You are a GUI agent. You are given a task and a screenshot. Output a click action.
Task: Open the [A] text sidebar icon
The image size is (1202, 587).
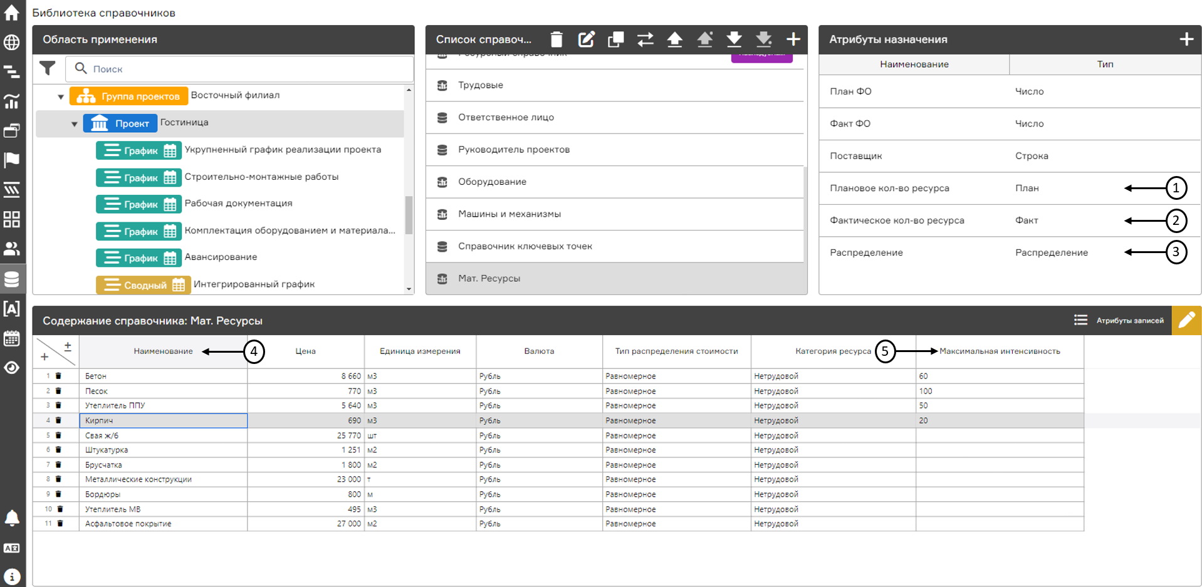[12, 308]
